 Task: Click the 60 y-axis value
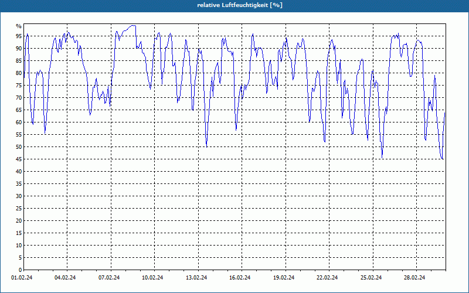[19, 122]
